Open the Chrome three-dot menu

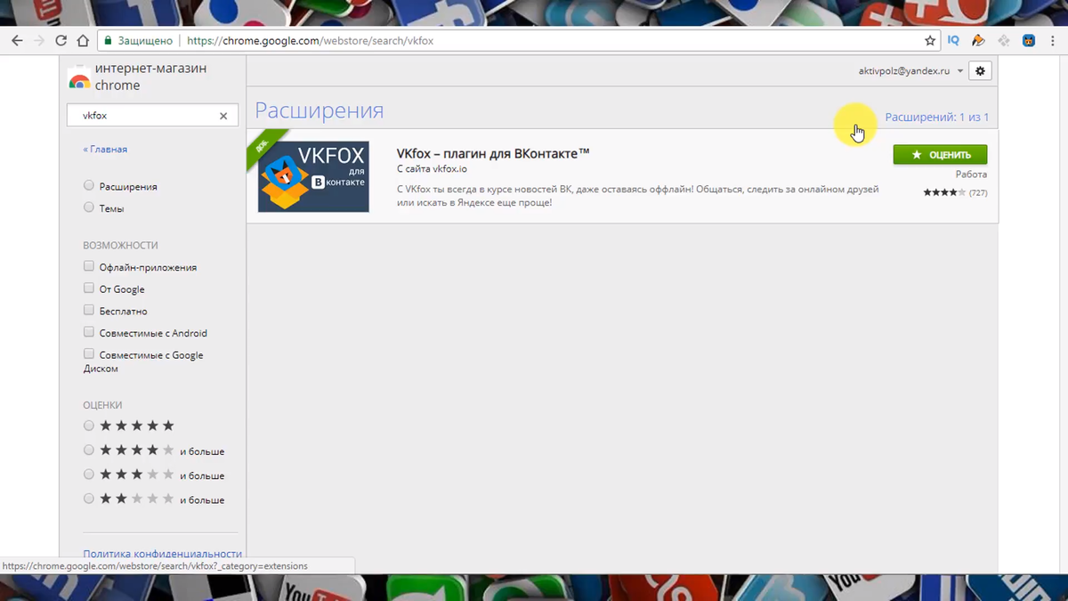[1052, 41]
